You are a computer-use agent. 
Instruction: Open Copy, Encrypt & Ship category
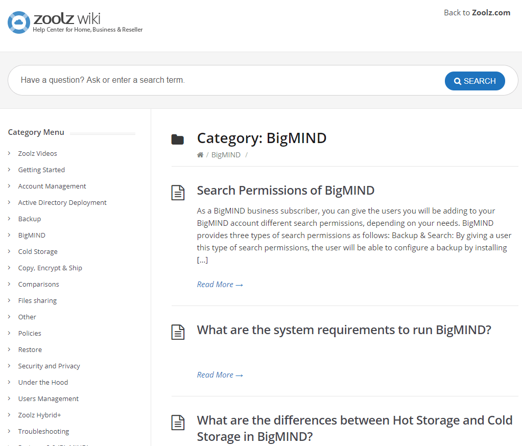[50, 268]
